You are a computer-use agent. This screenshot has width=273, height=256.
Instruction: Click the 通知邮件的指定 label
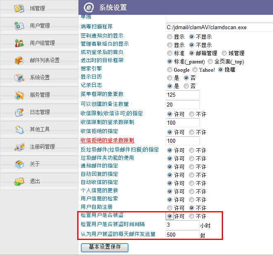[x=99, y=166]
